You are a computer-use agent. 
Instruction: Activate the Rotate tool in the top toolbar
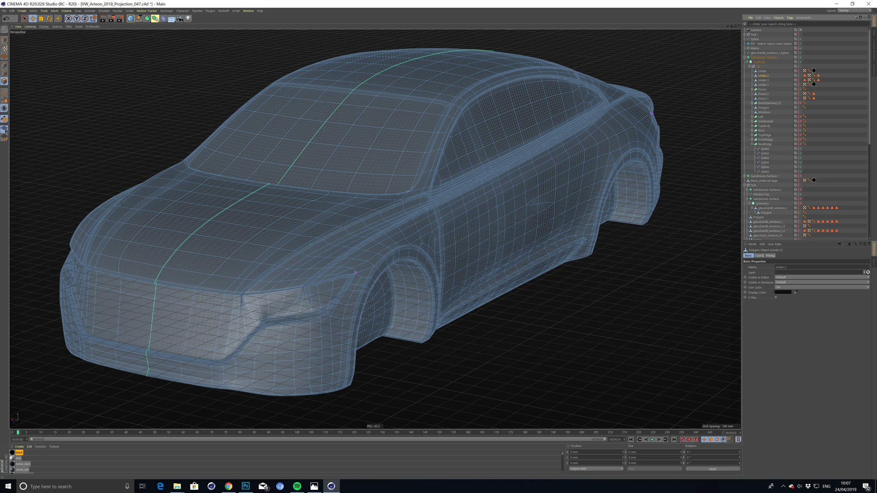pyautogui.click(x=49, y=19)
